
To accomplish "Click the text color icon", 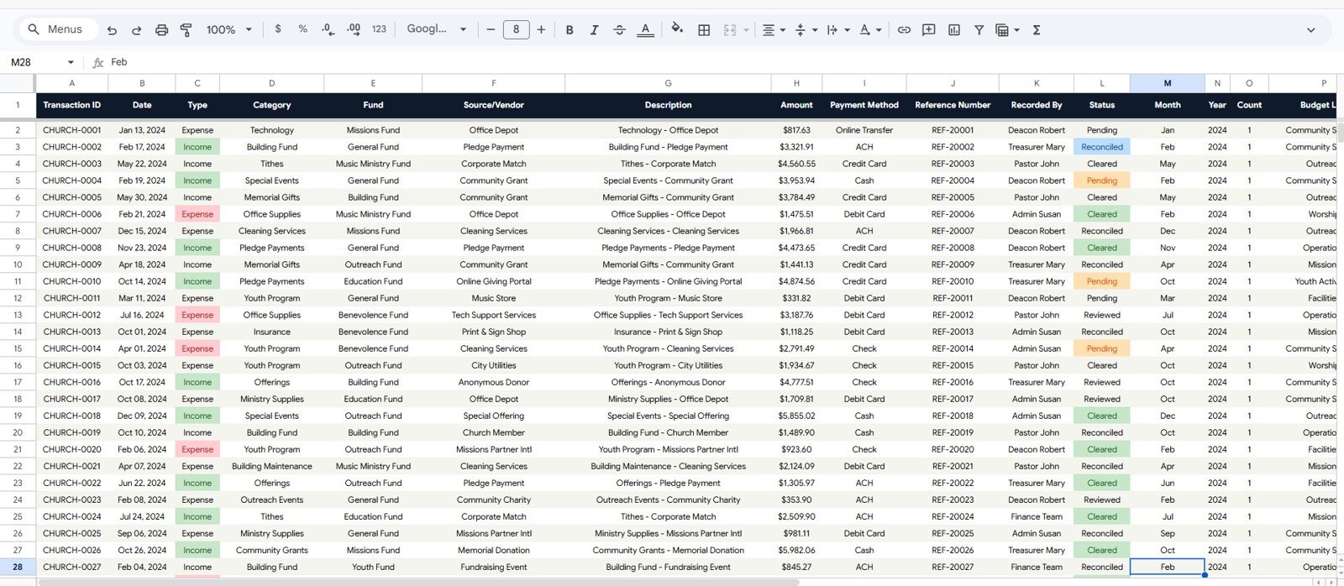I will (645, 29).
